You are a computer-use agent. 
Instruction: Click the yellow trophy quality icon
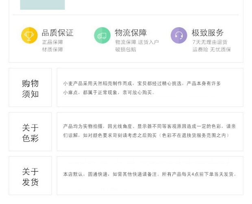29,35
